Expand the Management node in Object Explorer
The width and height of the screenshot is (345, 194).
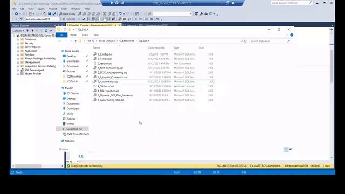pos(18,63)
